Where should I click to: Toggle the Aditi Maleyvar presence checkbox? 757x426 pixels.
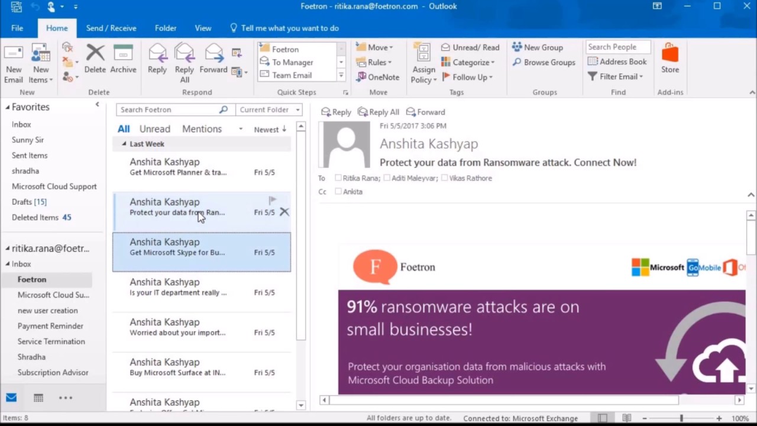coord(387,177)
